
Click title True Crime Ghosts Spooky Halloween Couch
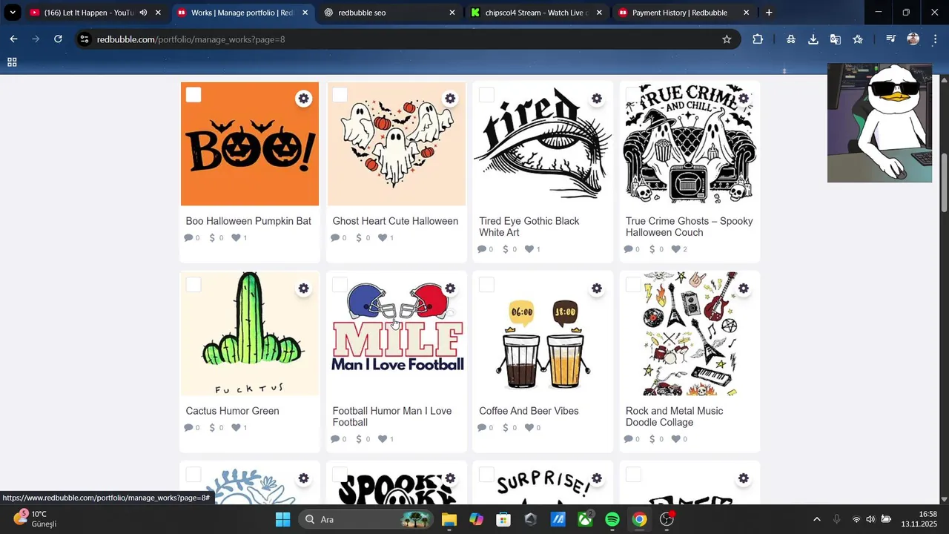click(690, 227)
